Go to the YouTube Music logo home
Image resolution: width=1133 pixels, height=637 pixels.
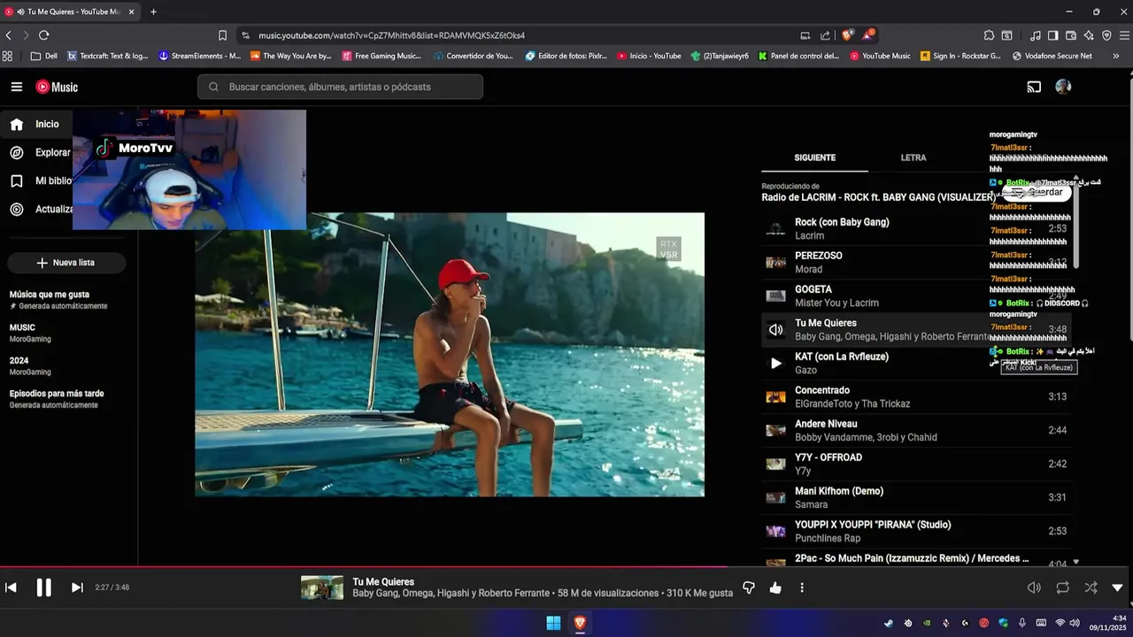point(57,87)
